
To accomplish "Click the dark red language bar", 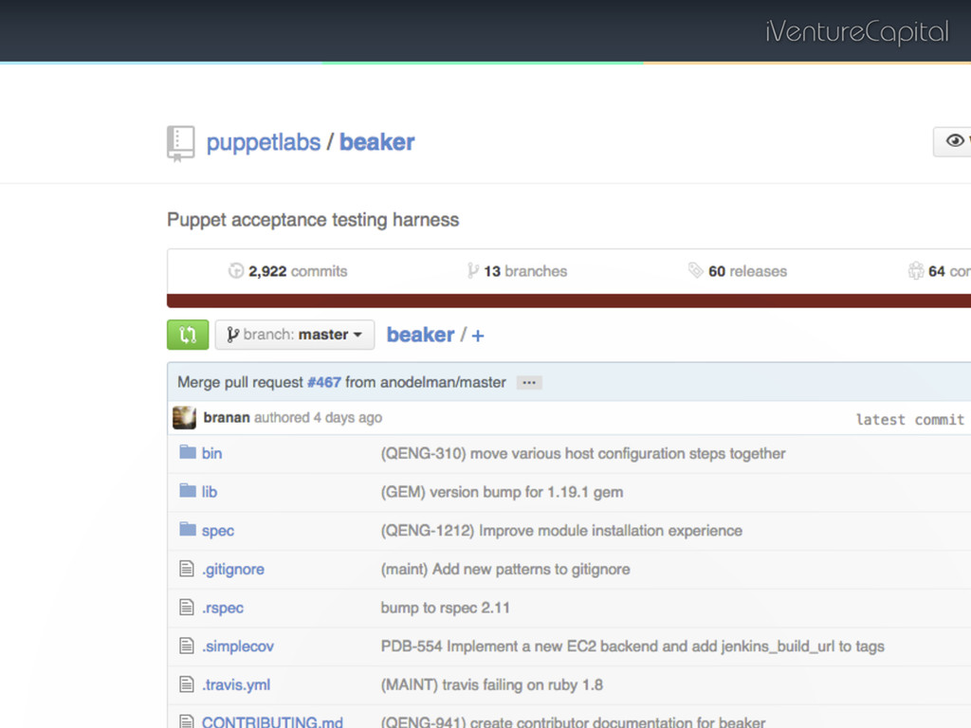I will click(569, 300).
